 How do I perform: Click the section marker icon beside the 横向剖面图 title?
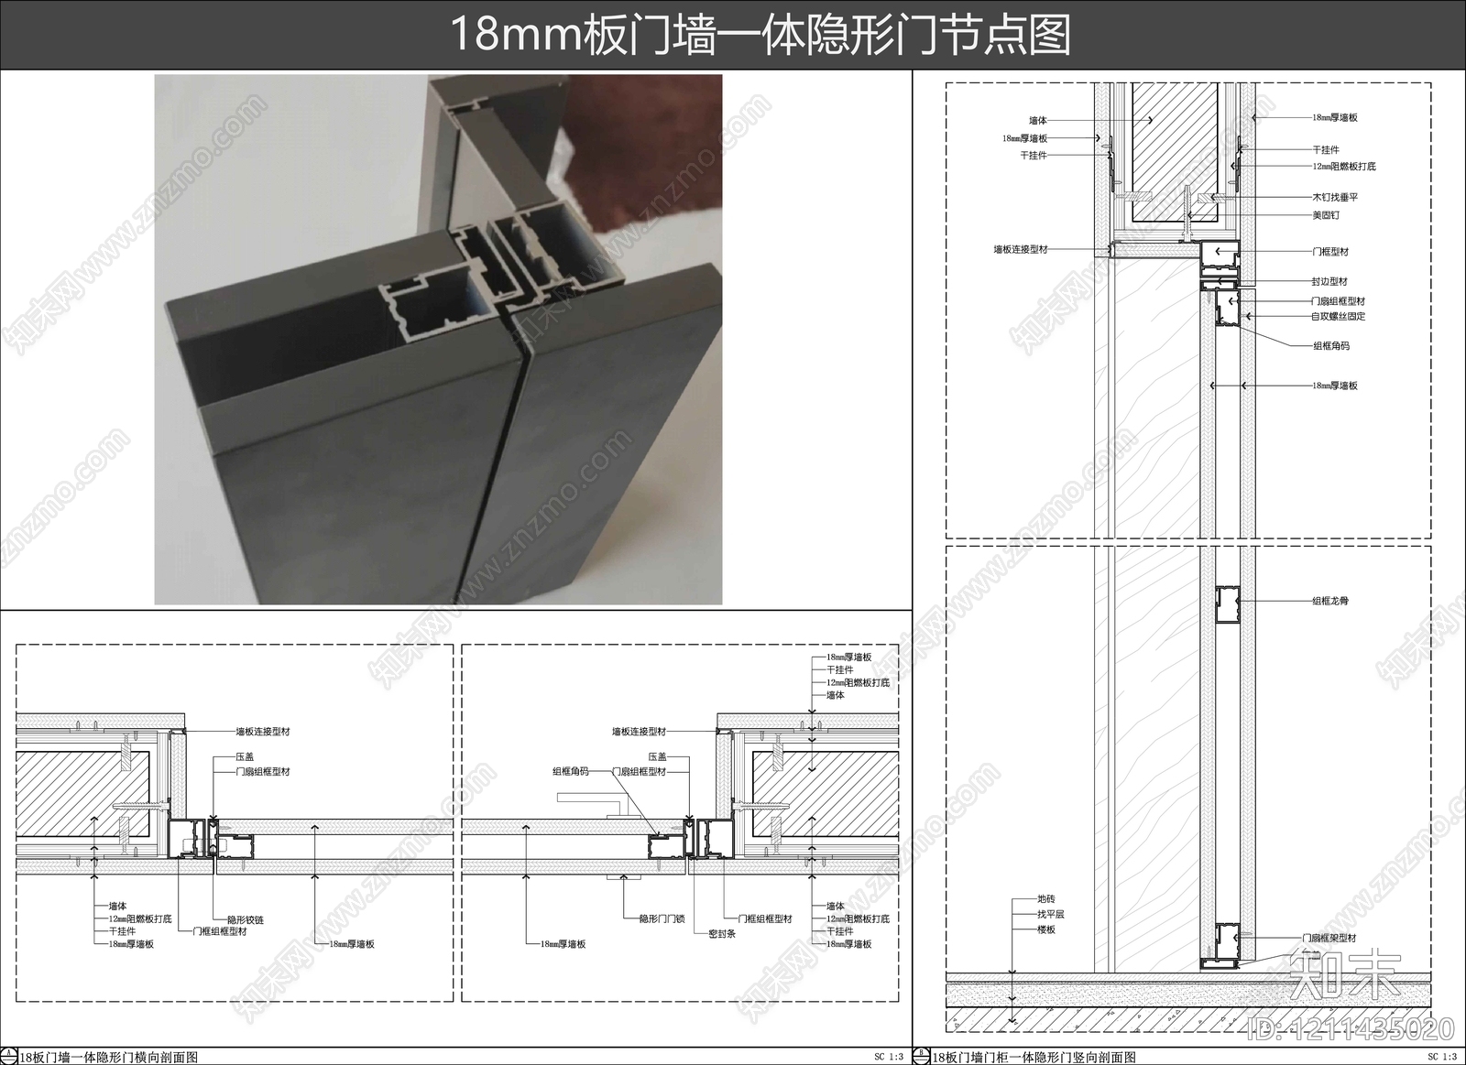(9, 1056)
